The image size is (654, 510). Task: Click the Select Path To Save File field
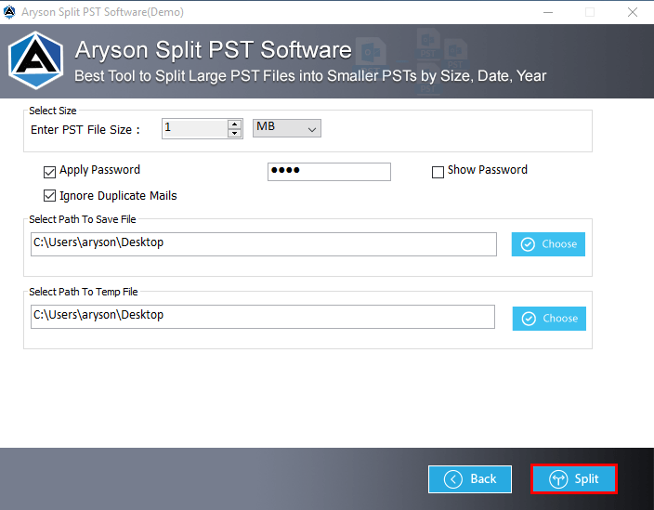[x=264, y=244]
